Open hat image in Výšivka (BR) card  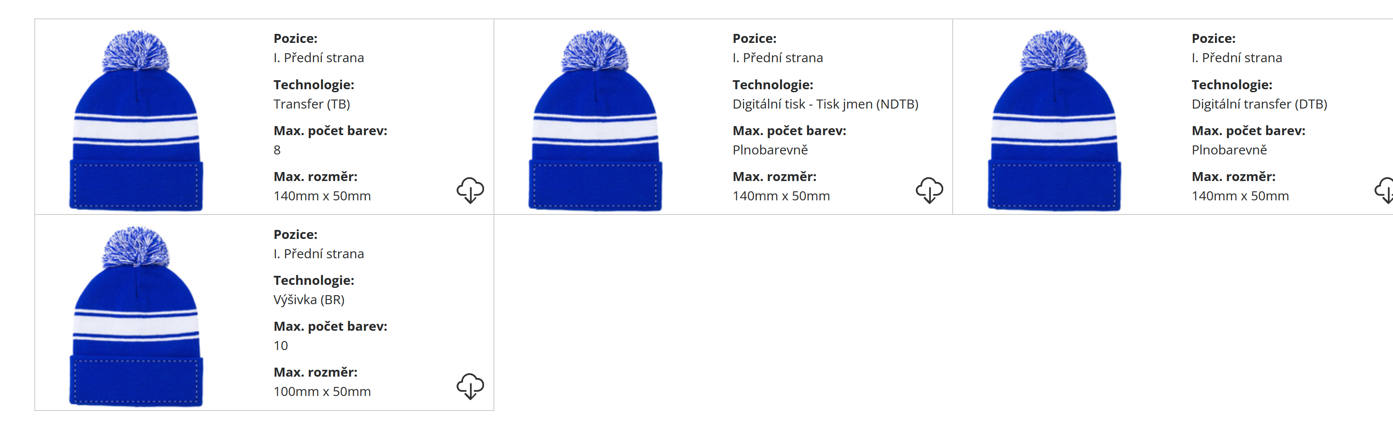coord(136,316)
